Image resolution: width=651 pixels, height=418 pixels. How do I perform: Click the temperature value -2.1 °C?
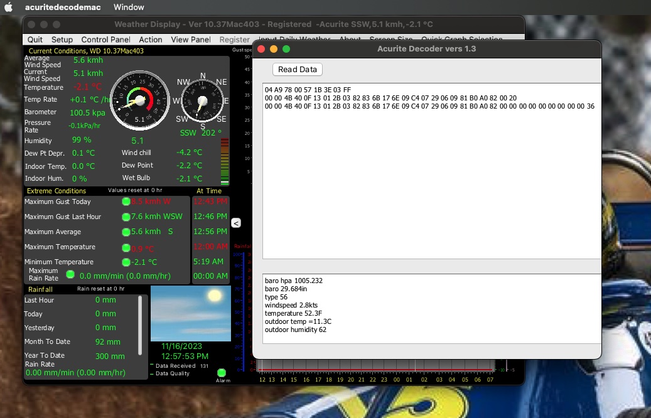88,87
